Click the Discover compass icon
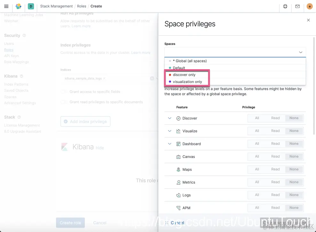Image resolution: width=316 pixels, height=232 pixels. coord(178,118)
